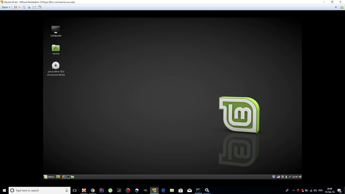Open the Windows Action Center notifications

[x=340, y=190]
